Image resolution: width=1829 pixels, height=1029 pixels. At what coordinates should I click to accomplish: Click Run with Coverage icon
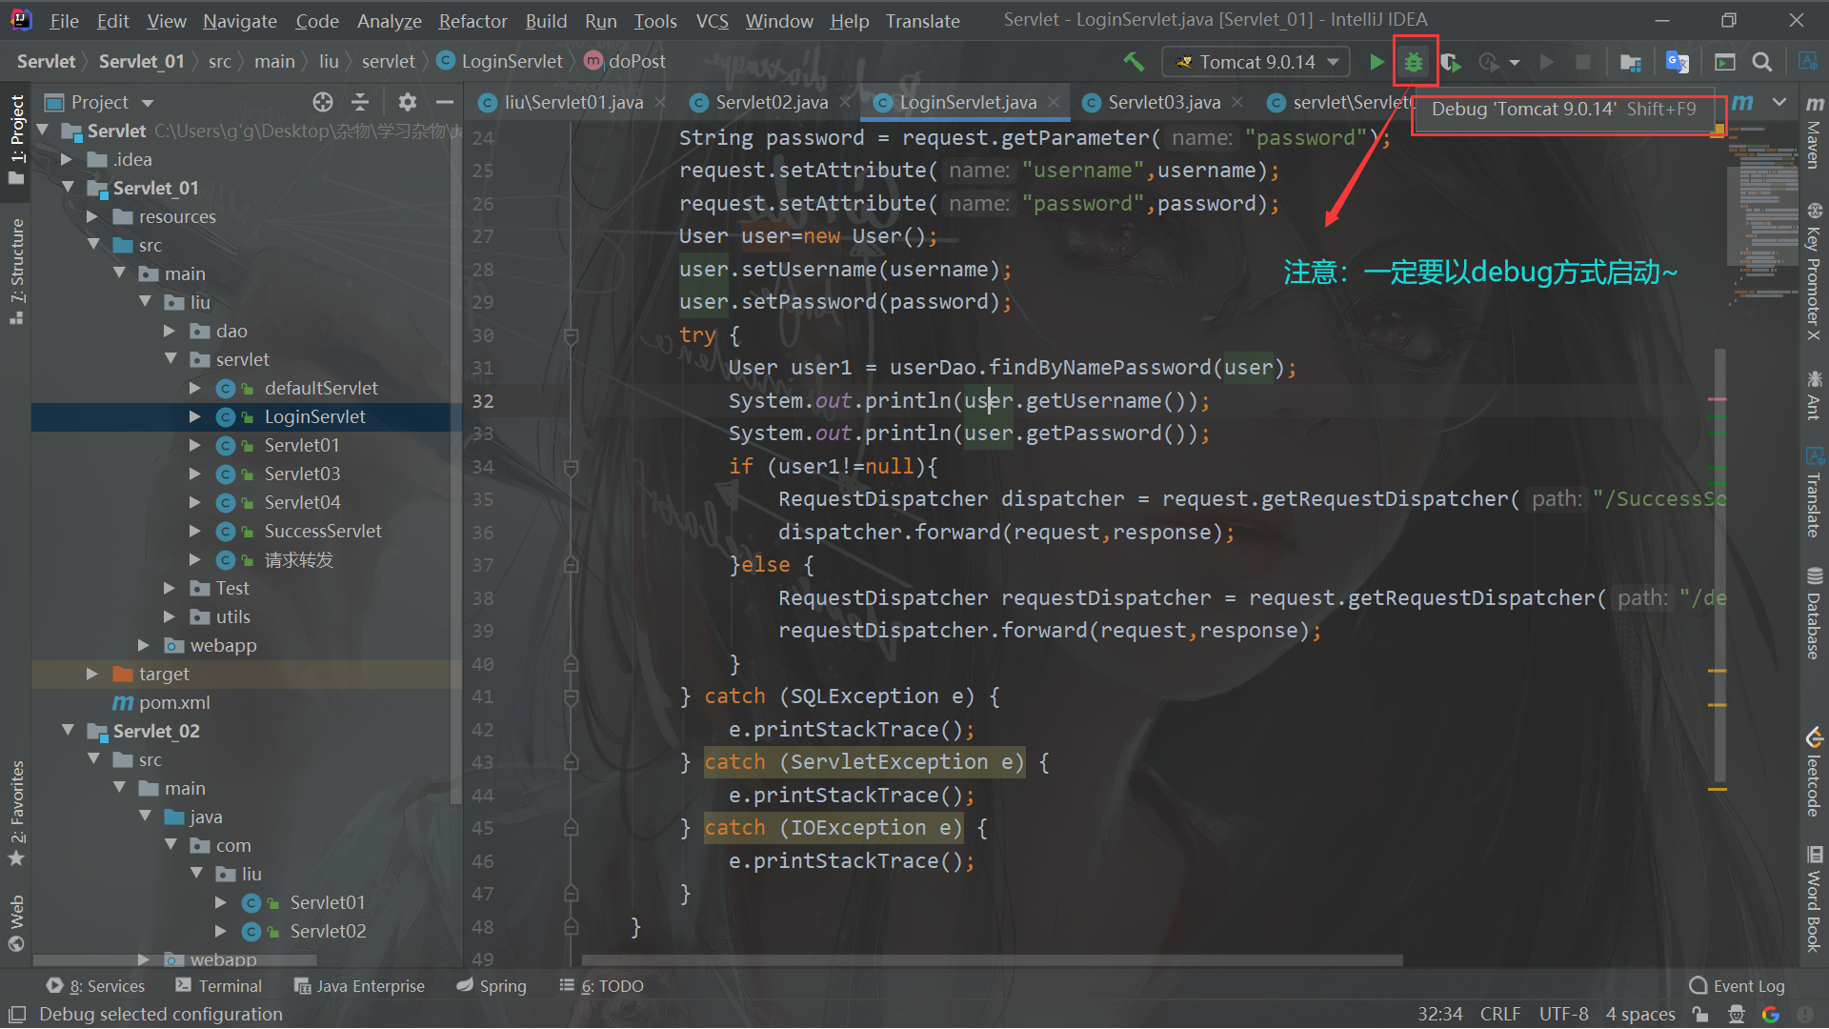tap(1450, 62)
